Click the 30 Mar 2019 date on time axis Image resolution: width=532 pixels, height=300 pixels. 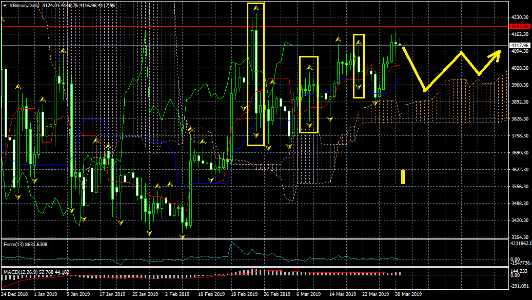coord(409,294)
